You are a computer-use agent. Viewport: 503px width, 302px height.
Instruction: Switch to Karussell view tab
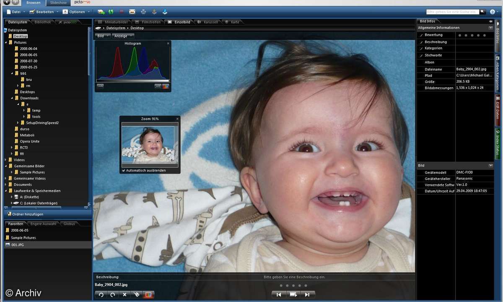[x=207, y=22]
